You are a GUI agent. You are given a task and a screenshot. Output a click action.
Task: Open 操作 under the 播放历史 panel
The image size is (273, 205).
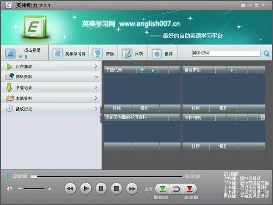pyautogui.click(x=223, y=108)
